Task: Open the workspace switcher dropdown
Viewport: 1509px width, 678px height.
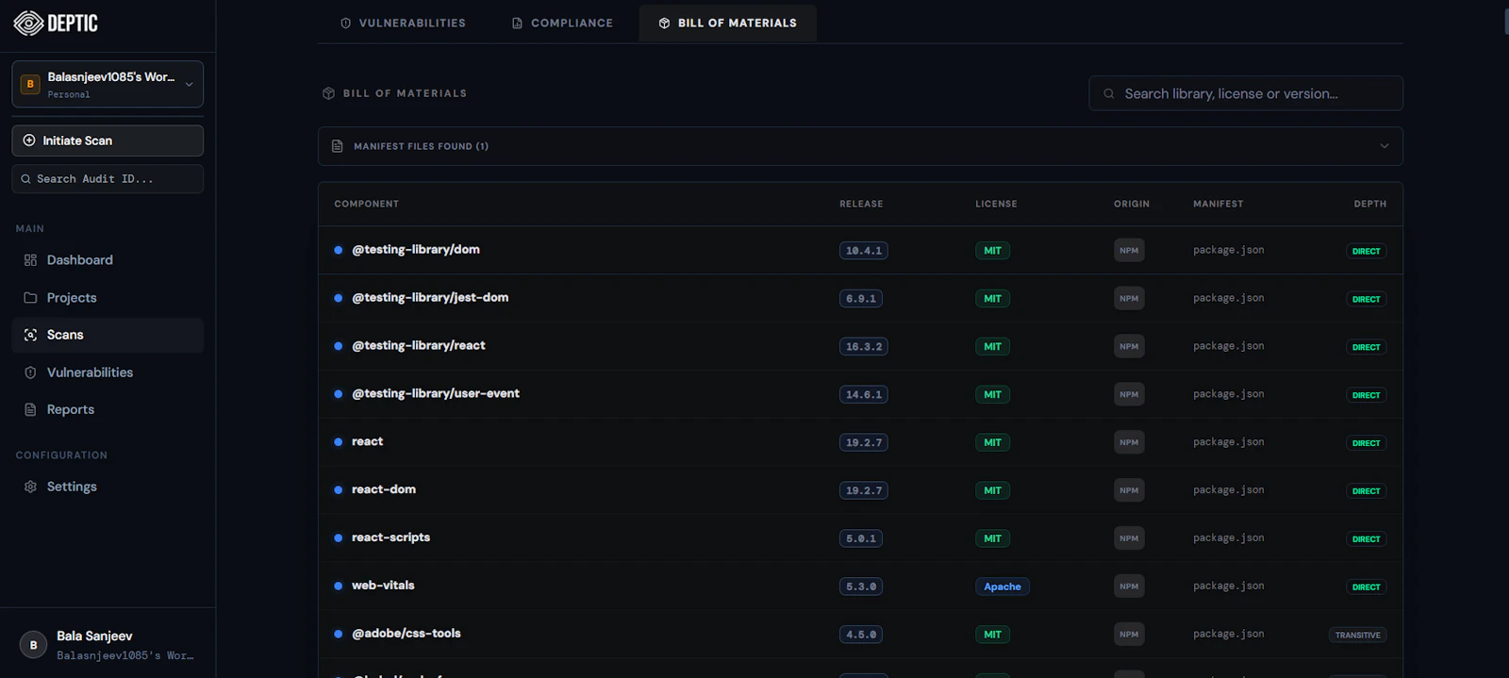Action: (108, 84)
